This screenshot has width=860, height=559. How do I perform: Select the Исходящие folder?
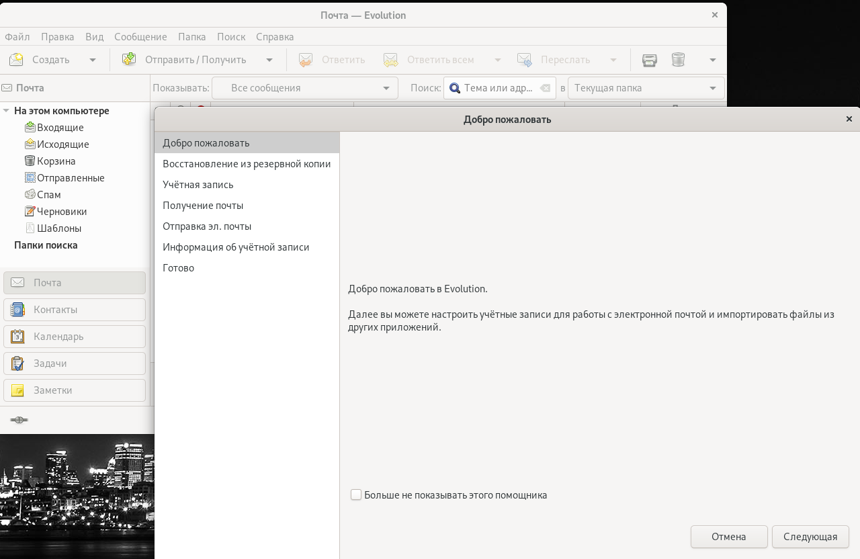click(63, 144)
